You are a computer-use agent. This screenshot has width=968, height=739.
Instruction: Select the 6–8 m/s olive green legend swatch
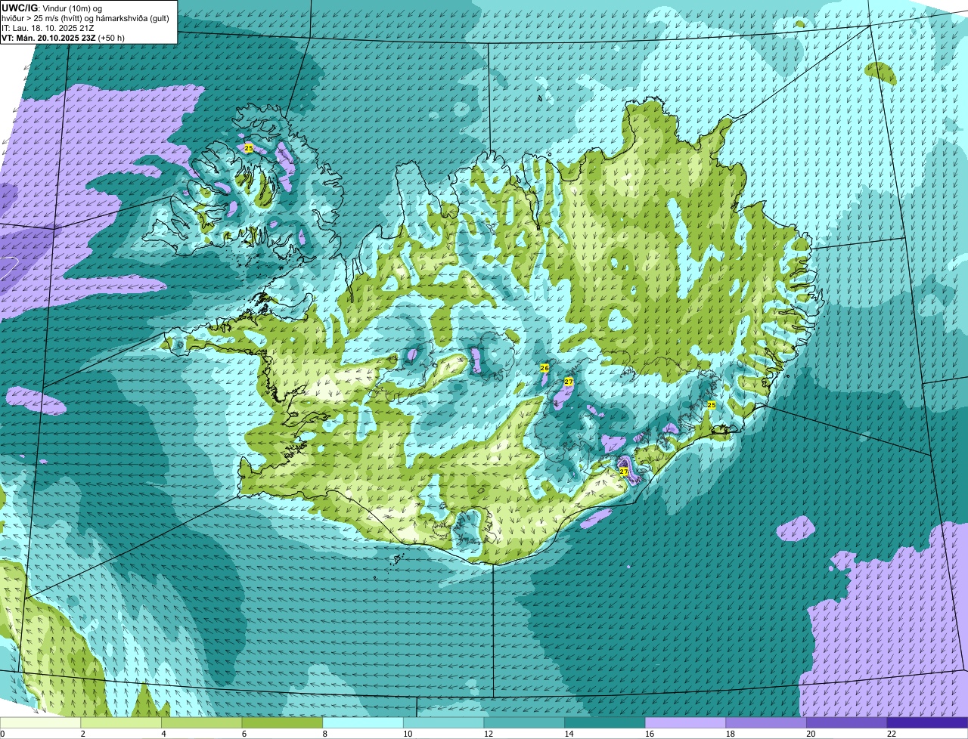pyautogui.click(x=282, y=722)
